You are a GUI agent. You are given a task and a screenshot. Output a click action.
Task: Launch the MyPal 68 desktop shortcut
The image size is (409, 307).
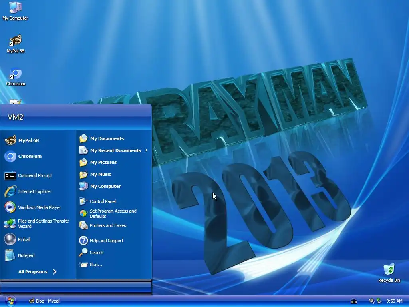[x=16, y=44]
